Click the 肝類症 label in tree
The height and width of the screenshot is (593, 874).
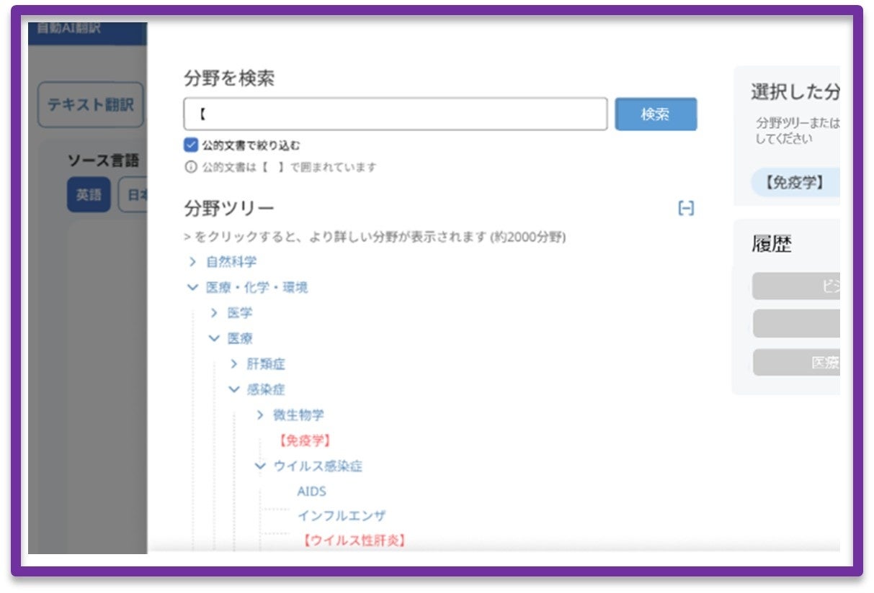(266, 364)
